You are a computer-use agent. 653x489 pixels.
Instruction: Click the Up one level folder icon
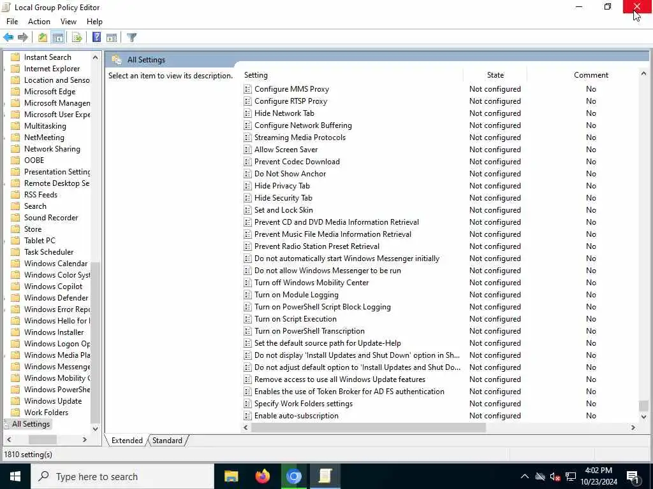43,38
